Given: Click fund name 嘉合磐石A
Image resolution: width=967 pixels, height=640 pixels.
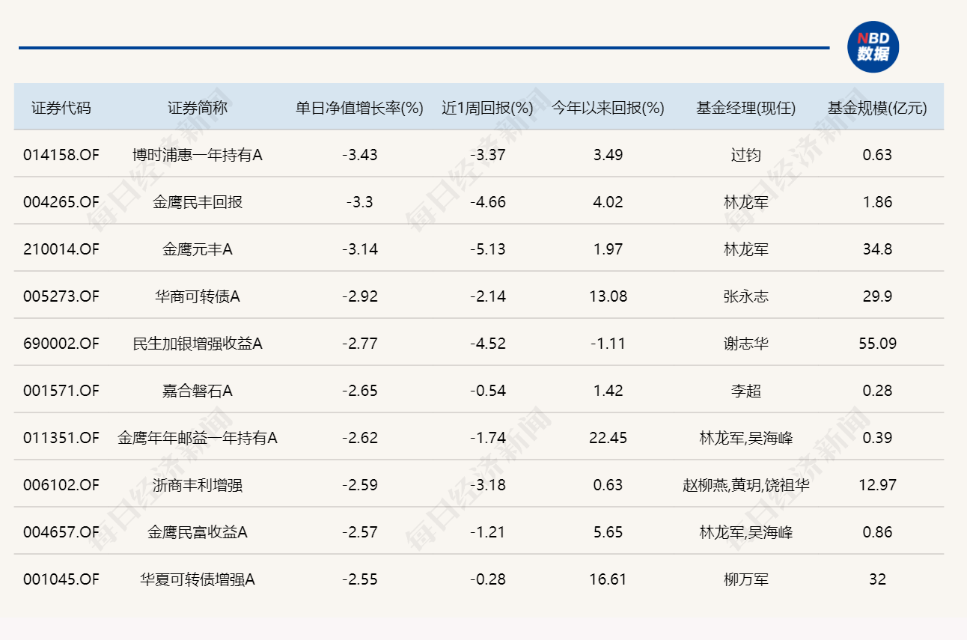Looking at the screenshot, I should point(198,391).
